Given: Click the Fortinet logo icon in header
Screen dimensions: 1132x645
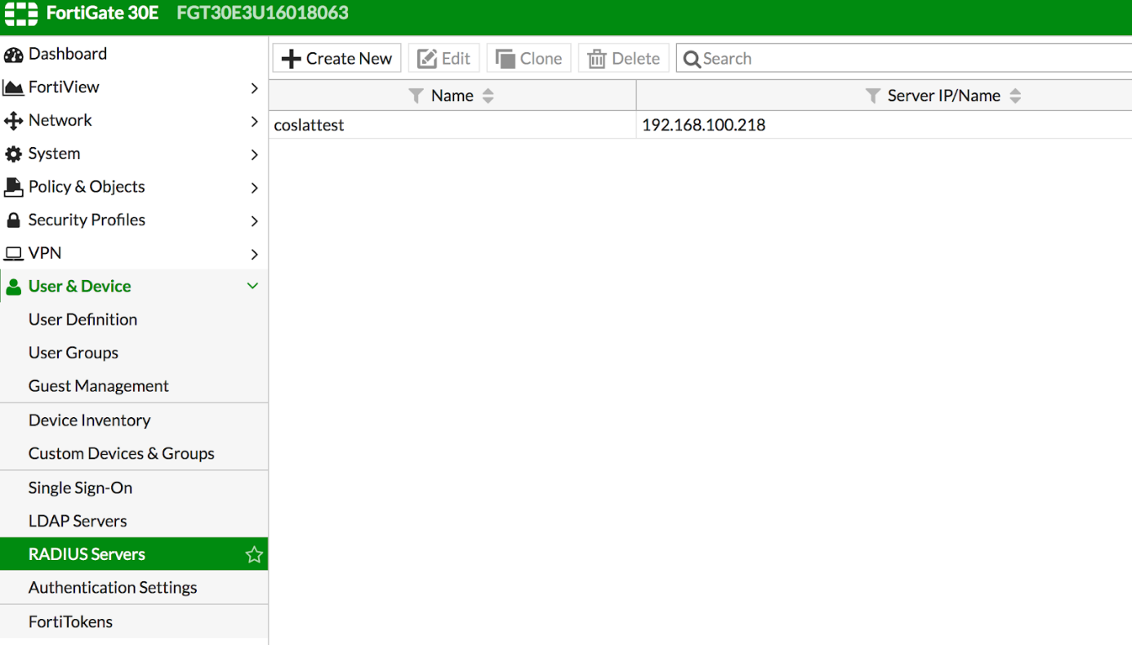Looking at the screenshot, I should (x=21, y=14).
